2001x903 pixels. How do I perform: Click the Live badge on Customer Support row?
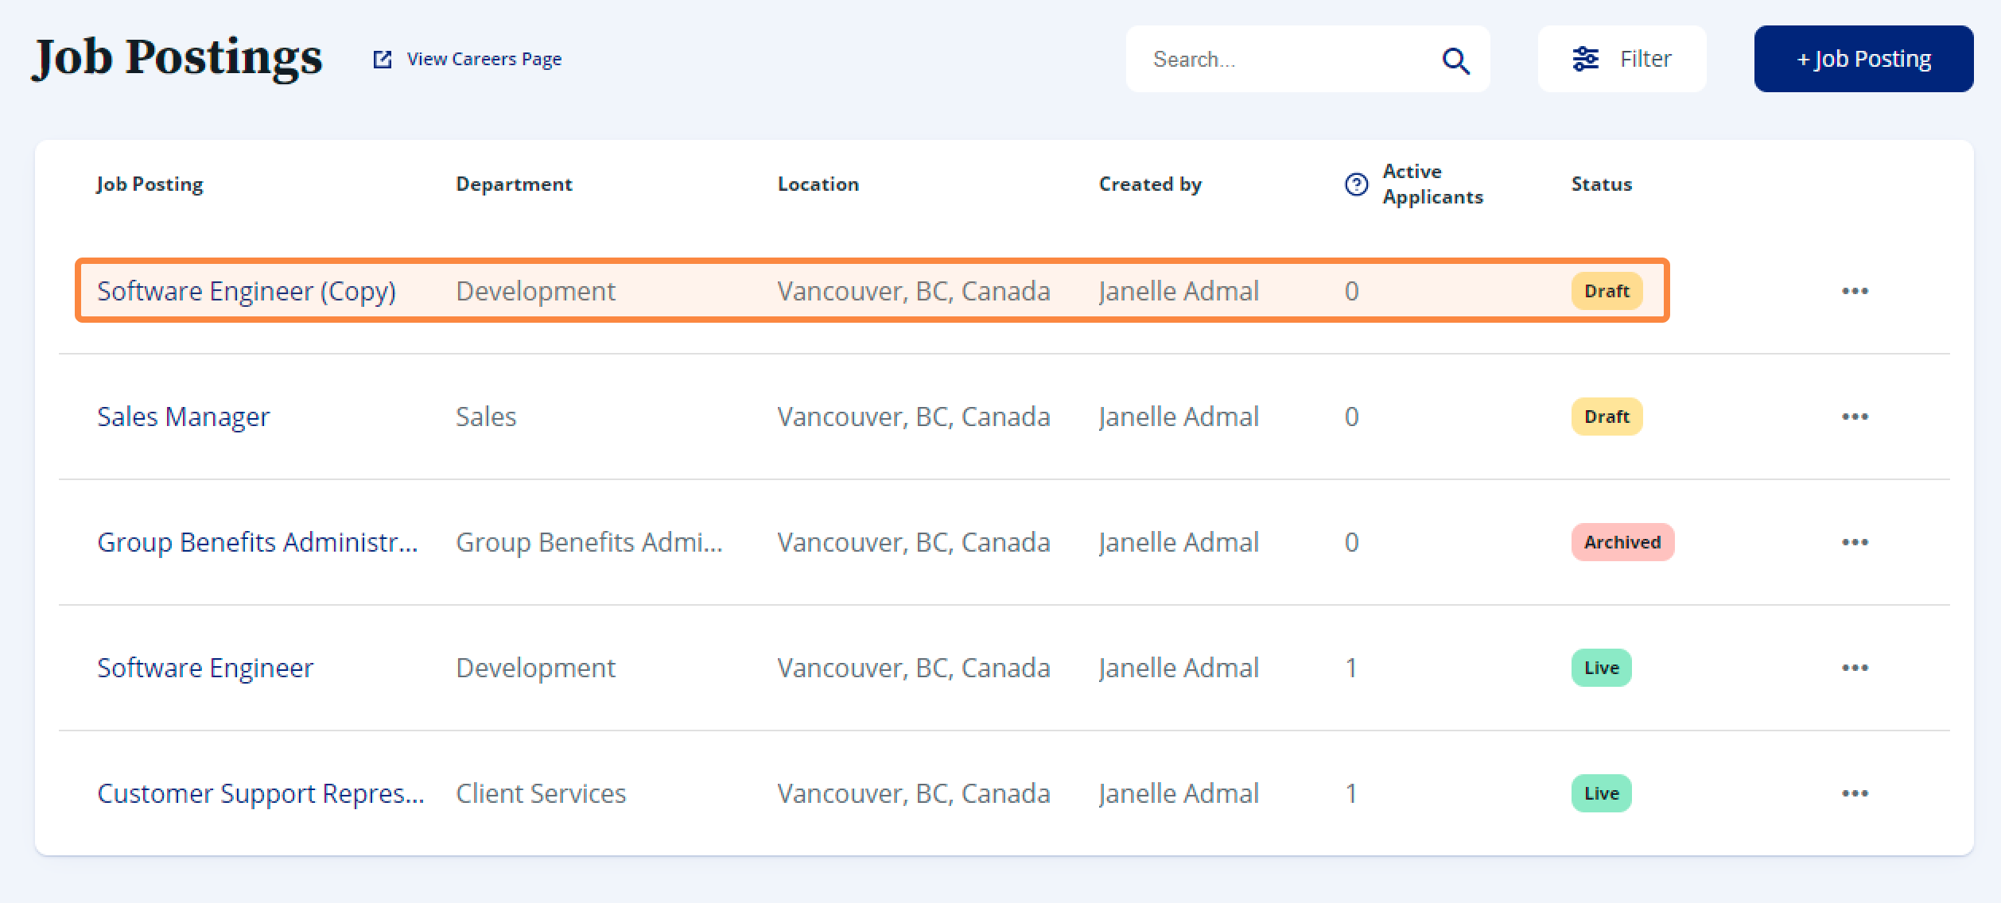[1601, 793]
